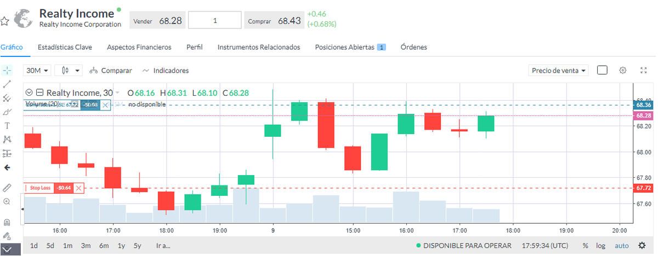This screenshot has width=658, height=256.
Task: Click the 68.28 pink price axis label
Action: 644,116
